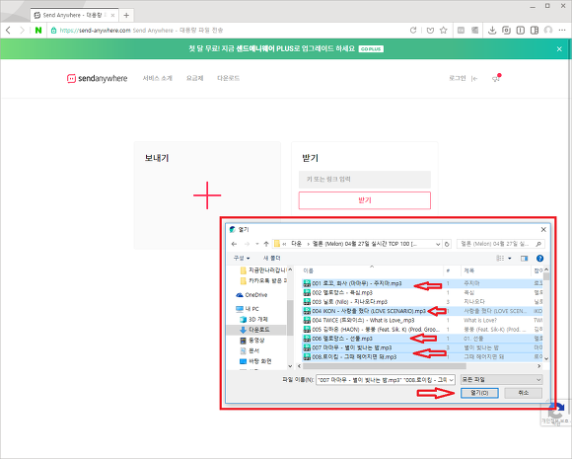Viewport: 572px width, 459px height.
Task: Select 3D 개체 in navigation pane
Action: tap(253, 320)
